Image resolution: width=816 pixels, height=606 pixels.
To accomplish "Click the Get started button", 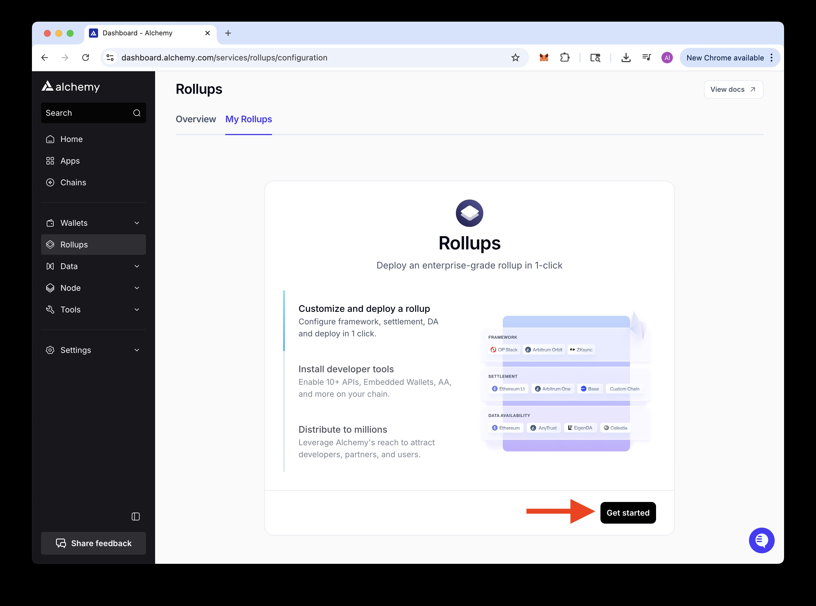I will click(628, 513).
